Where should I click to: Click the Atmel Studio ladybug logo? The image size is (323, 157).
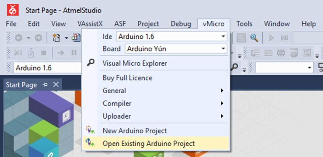(x=13, y=10)
